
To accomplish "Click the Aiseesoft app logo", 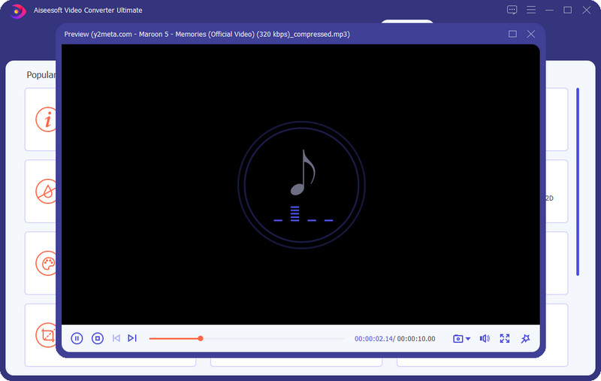I will [x=17, y=11].
